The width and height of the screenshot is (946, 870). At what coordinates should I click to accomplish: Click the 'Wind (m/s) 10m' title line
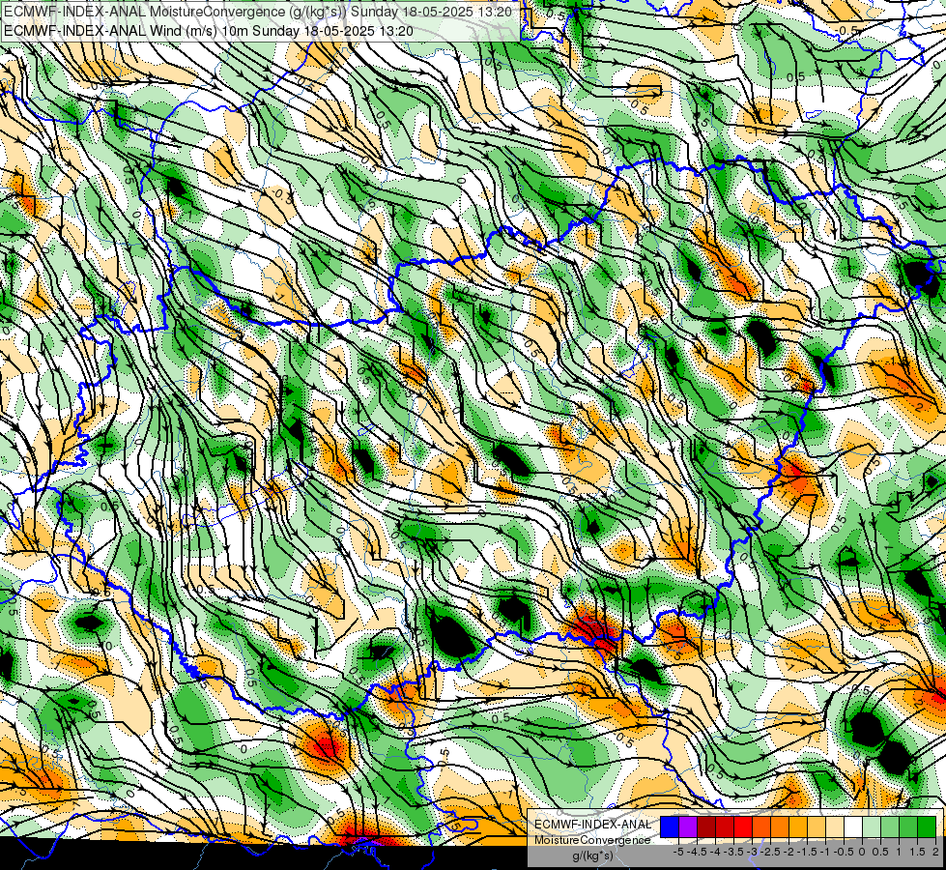click(208, 31)
